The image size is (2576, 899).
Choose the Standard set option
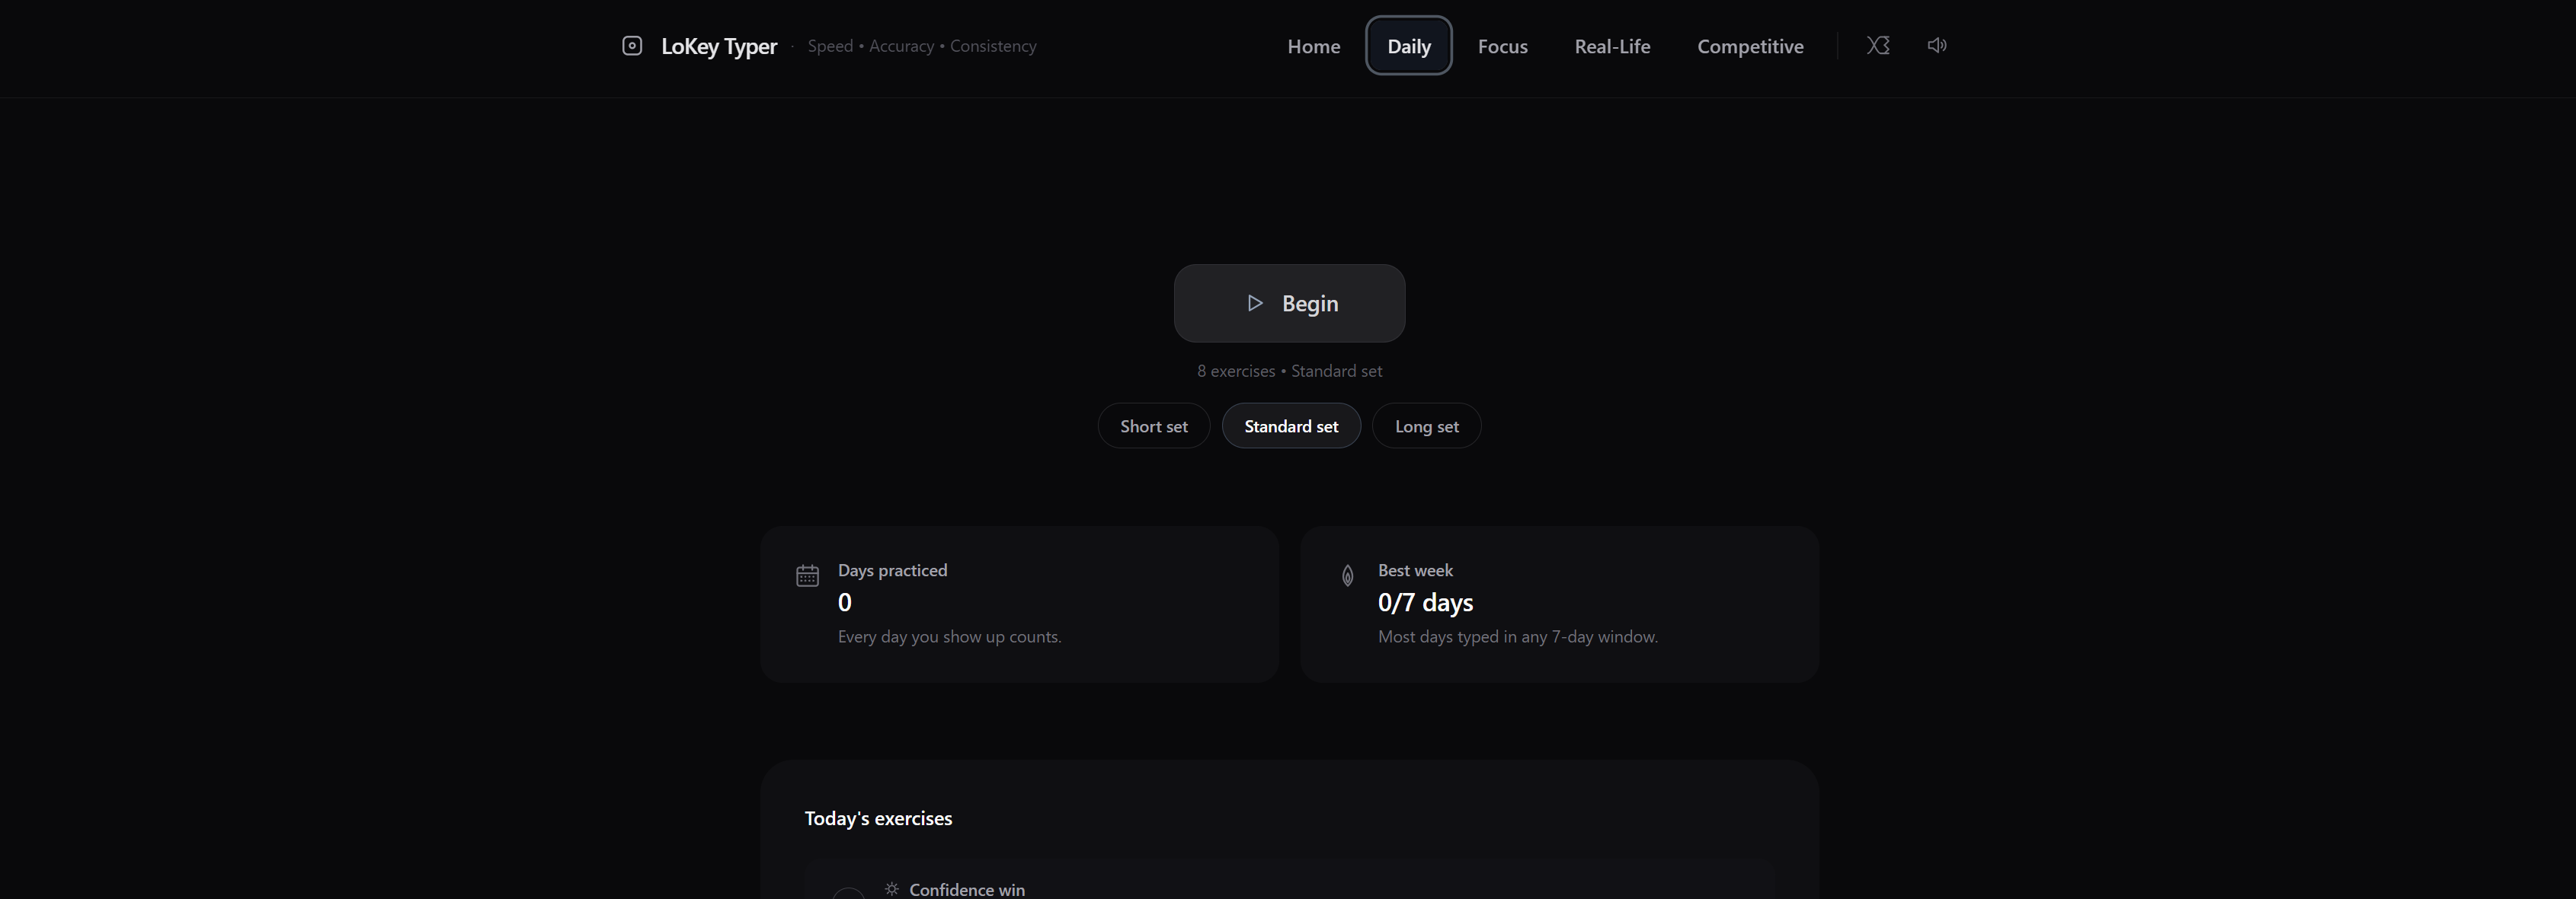click(x=1290, y=426)
